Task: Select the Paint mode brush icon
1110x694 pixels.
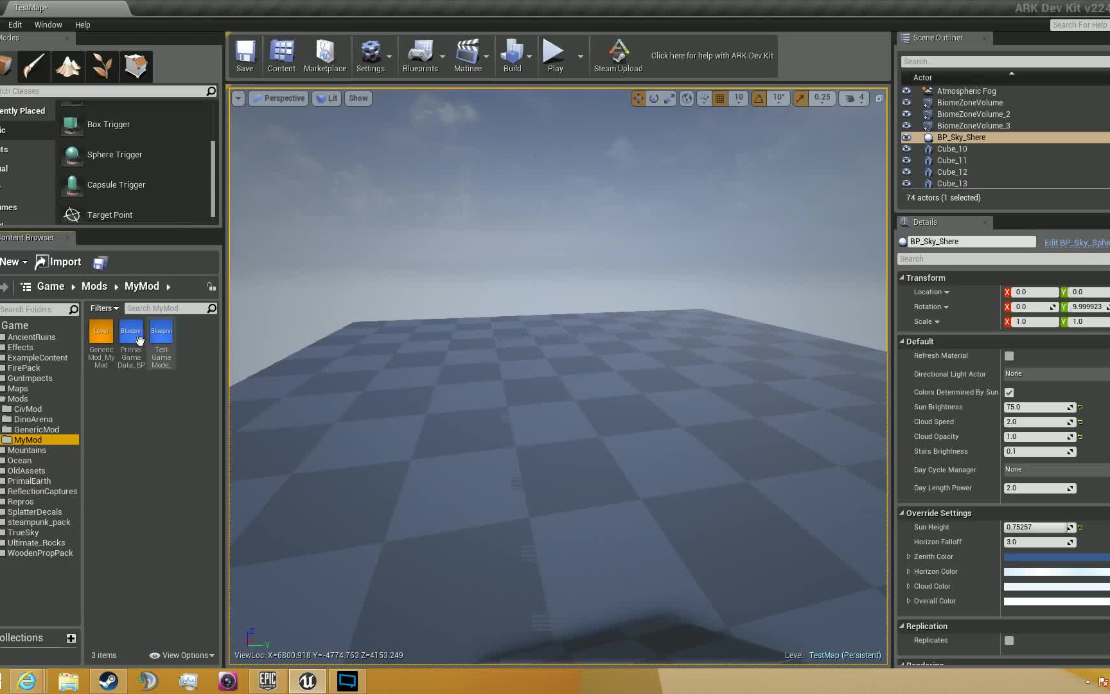Action: click(34, 66)
